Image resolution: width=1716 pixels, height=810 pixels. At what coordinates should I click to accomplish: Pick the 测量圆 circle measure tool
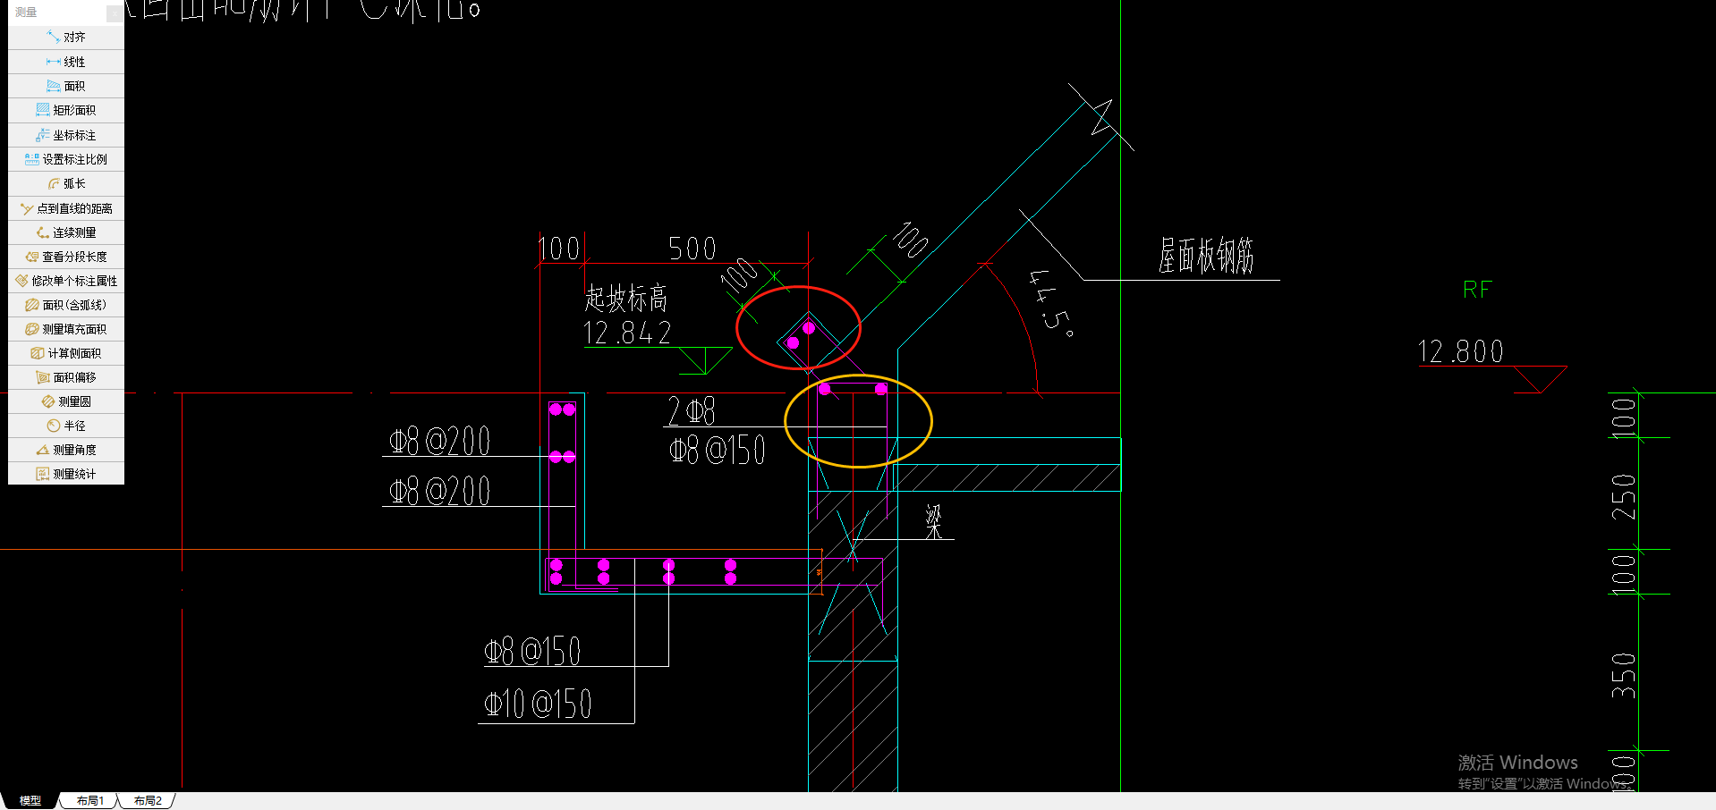pos(66,401)
